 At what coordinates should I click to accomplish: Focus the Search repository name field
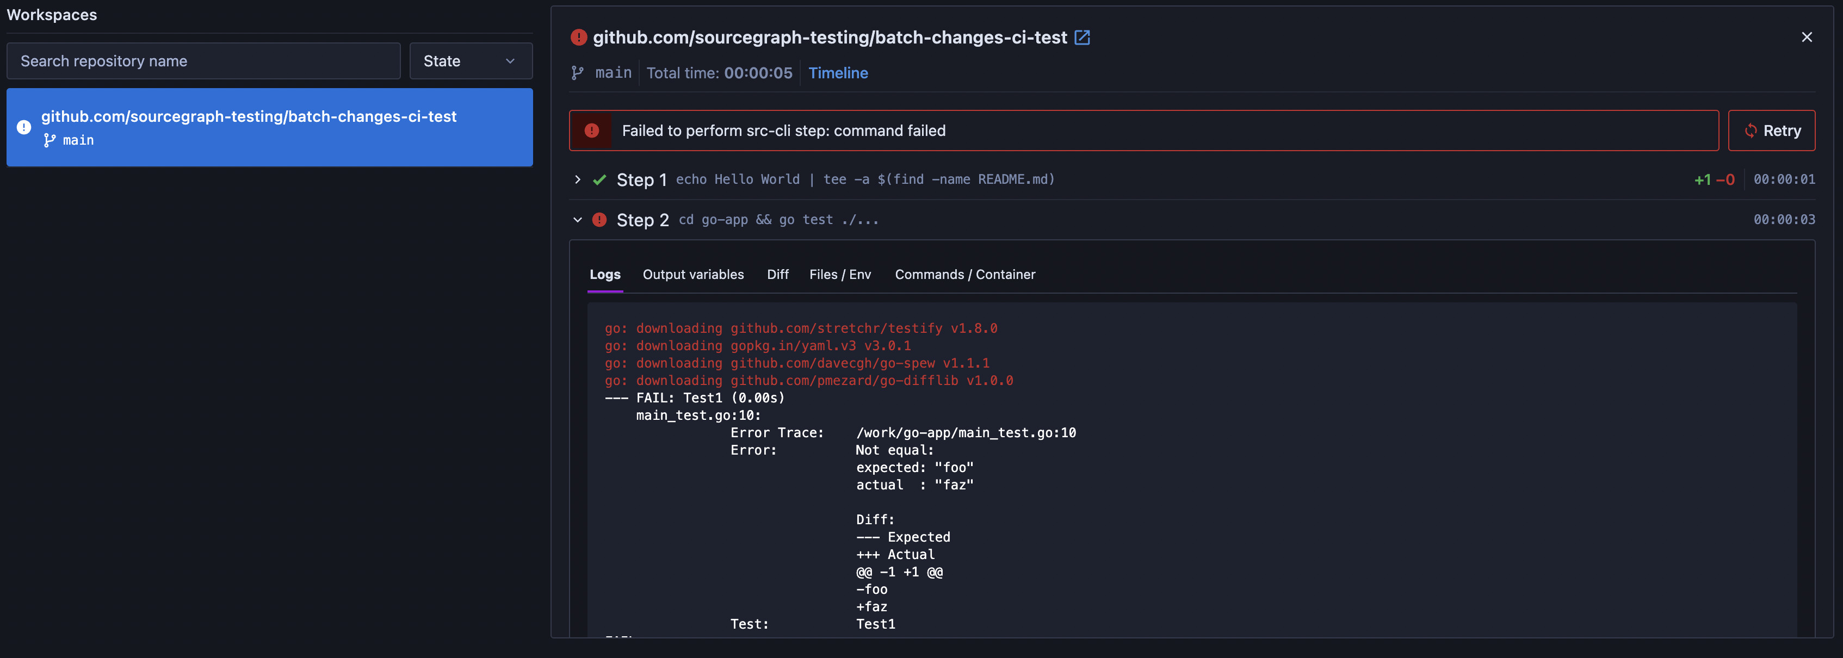point(203,61)
